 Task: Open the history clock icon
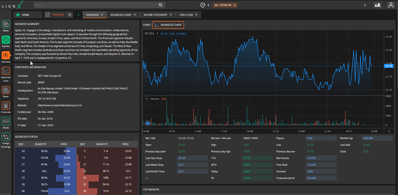pos(203,5)
